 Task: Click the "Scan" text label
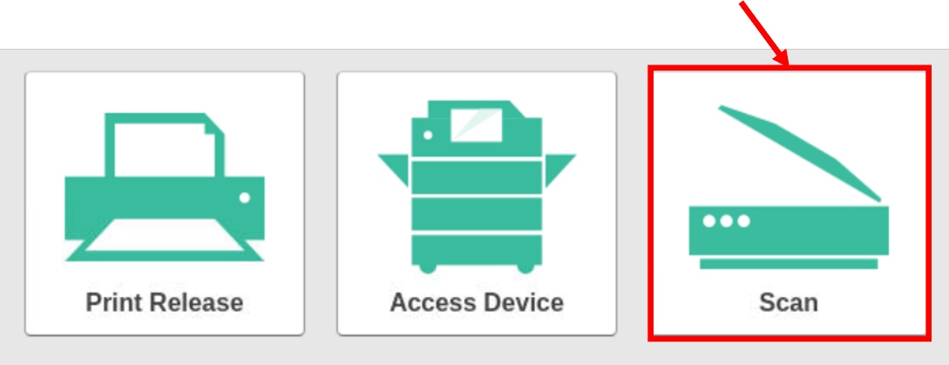pyautogui.click(x=789, y=302)
